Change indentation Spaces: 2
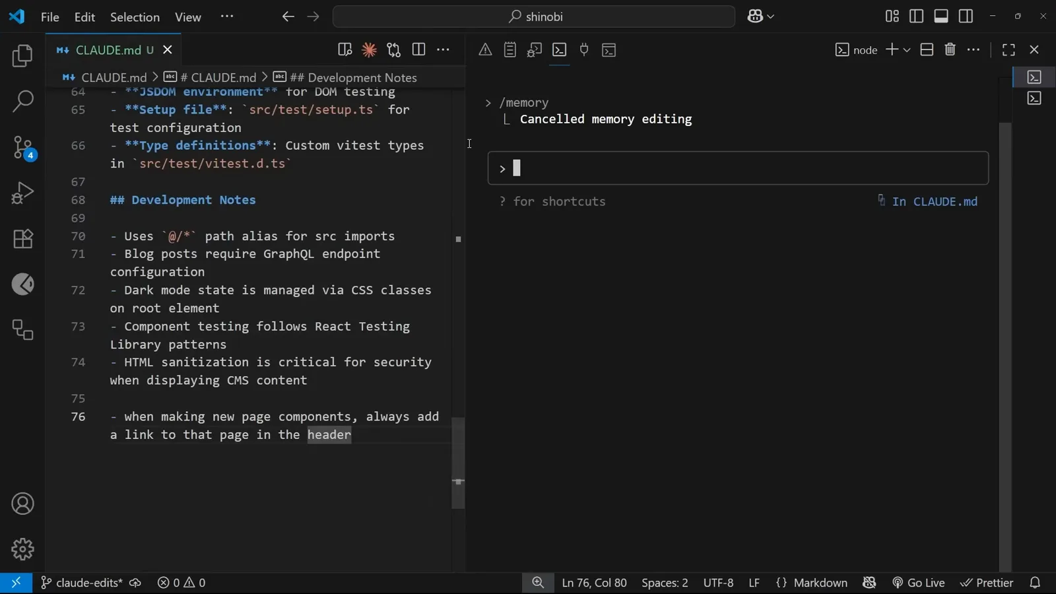This screenshot has width=1056, height=594. [665, 583]
